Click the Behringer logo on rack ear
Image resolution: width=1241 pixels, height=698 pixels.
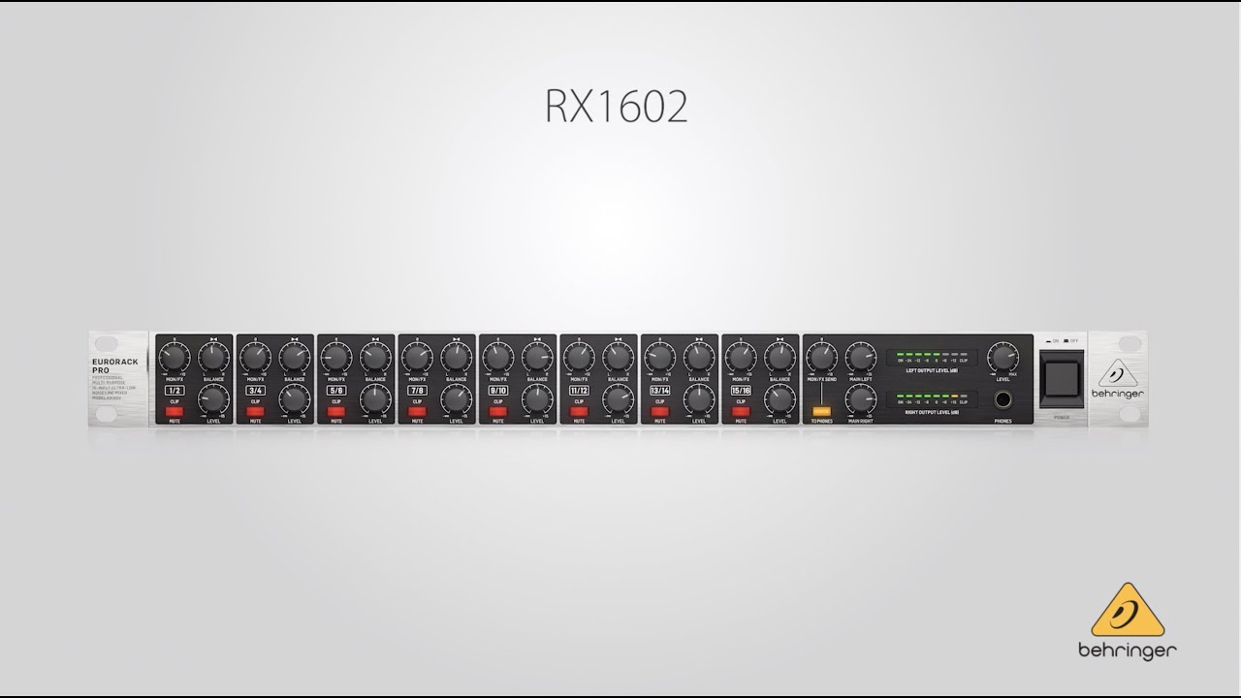click(x=1117, y=380)
